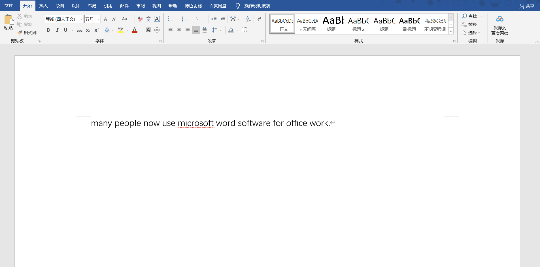Sort the selected text (A-Z icon)

248,19
